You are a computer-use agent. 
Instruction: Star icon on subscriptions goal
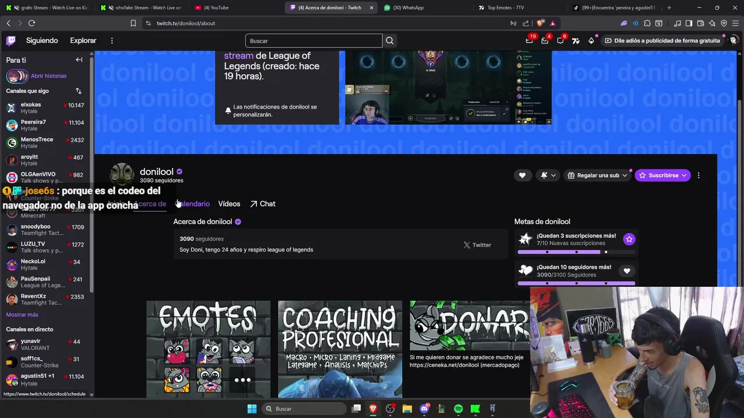point(629,239)
